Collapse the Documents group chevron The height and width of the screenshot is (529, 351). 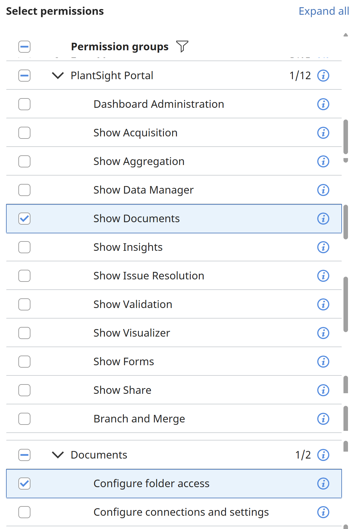point(58,455)
